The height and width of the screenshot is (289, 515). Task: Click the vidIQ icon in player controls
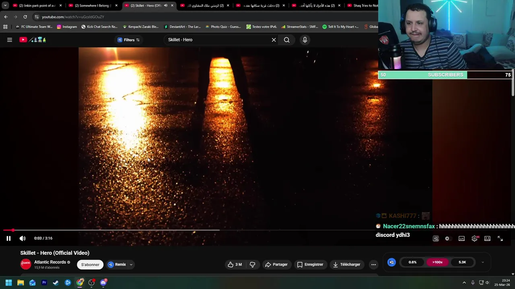pyautogui.click(x=436, y=238)
